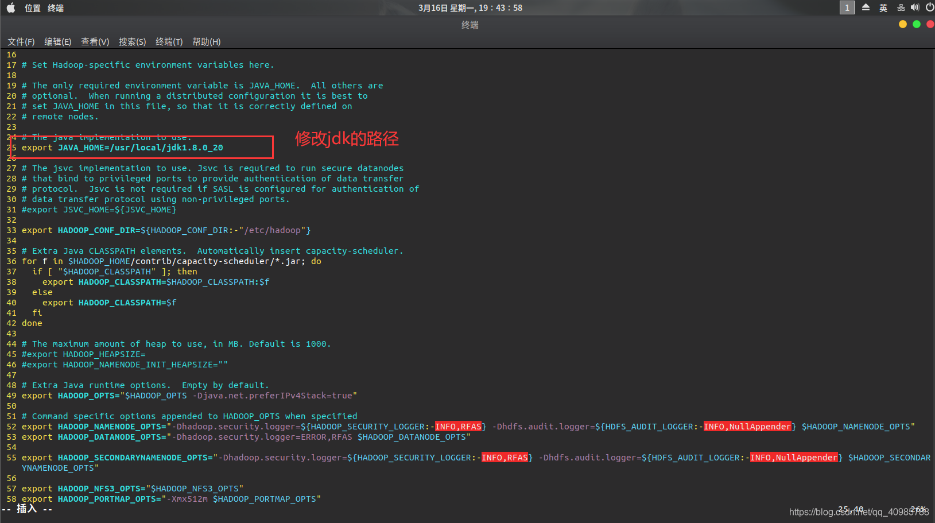The width and height of the screenshot is (935, 523).
Task: Click highlighted INFO,NullAppender on line 52
Action: pos(747,427)
